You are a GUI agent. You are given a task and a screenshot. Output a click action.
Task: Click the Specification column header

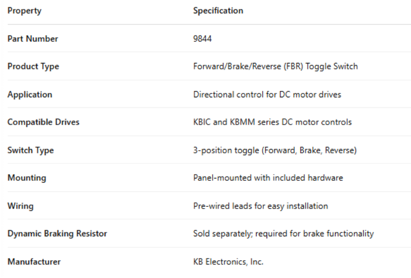[x=218, y=11]
